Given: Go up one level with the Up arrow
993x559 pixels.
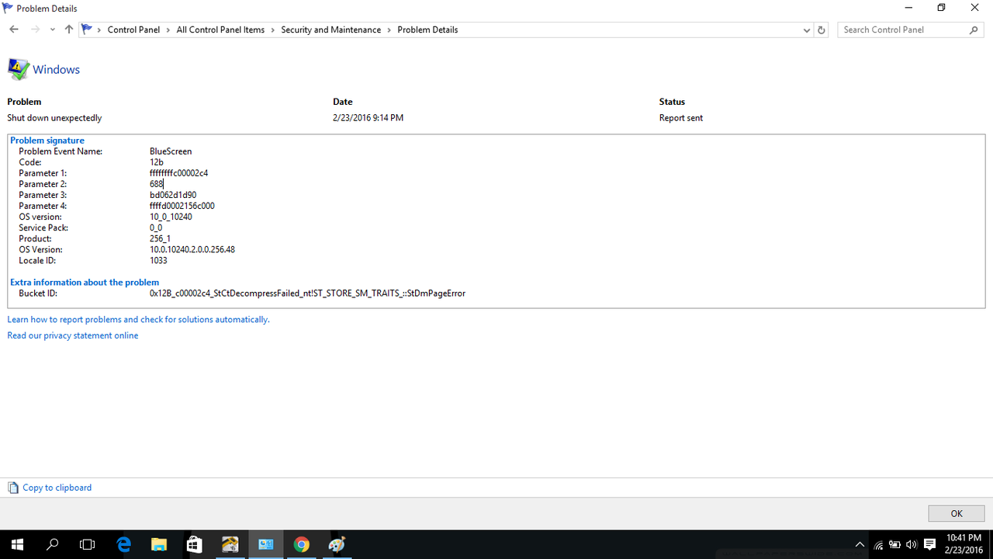Looking at the screenshot, I should (x=69, y=30).
